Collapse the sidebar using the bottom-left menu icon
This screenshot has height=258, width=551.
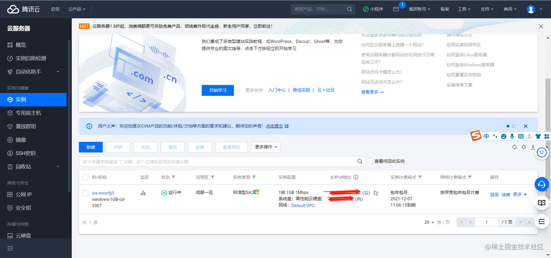coord(10,248)
